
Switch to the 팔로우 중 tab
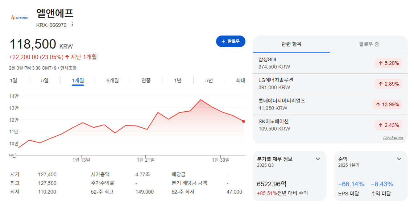tap(369, 44)
